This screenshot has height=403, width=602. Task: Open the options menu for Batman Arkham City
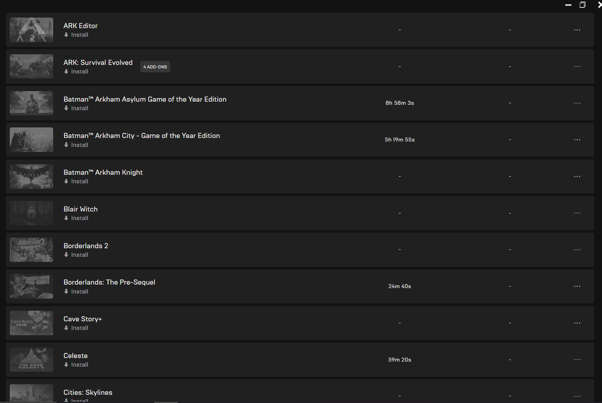coord(577,140)
